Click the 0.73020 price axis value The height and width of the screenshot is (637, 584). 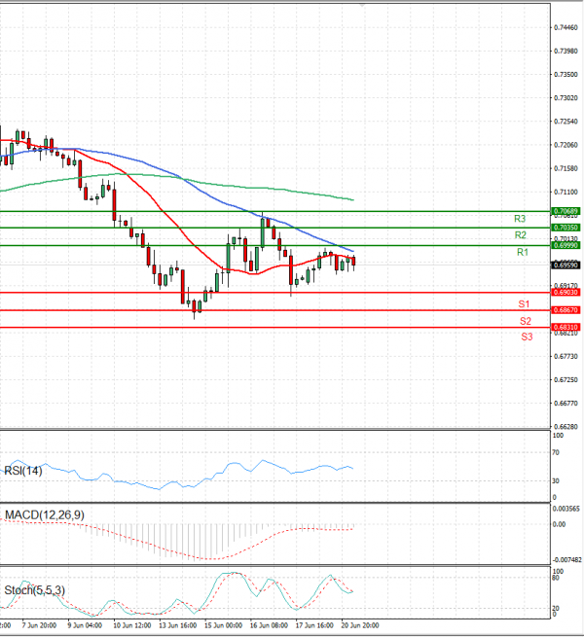tap(566, 98)
